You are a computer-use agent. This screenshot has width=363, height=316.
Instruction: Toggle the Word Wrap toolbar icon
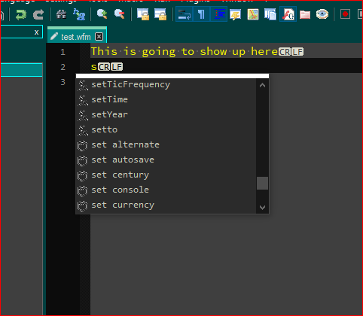(x=184, y=14)
